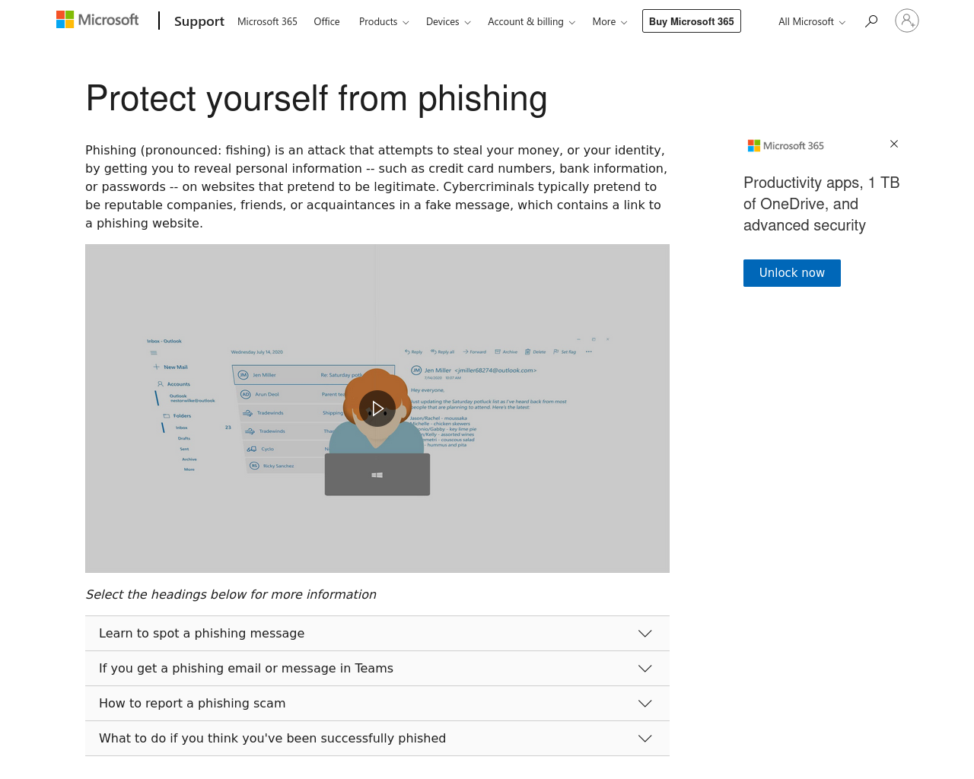The image size is (974, 779).
Task: Open the Products dropdown menu
Action: pyautogui.click(x=384, y=21)
